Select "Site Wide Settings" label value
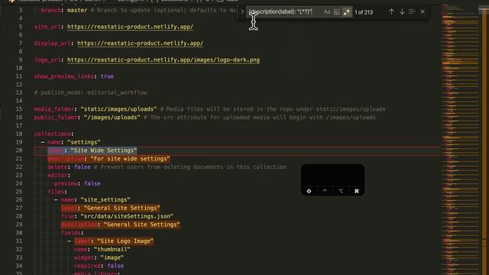The width and height of the screenshot is (489, 275). [x=104, y=150]
